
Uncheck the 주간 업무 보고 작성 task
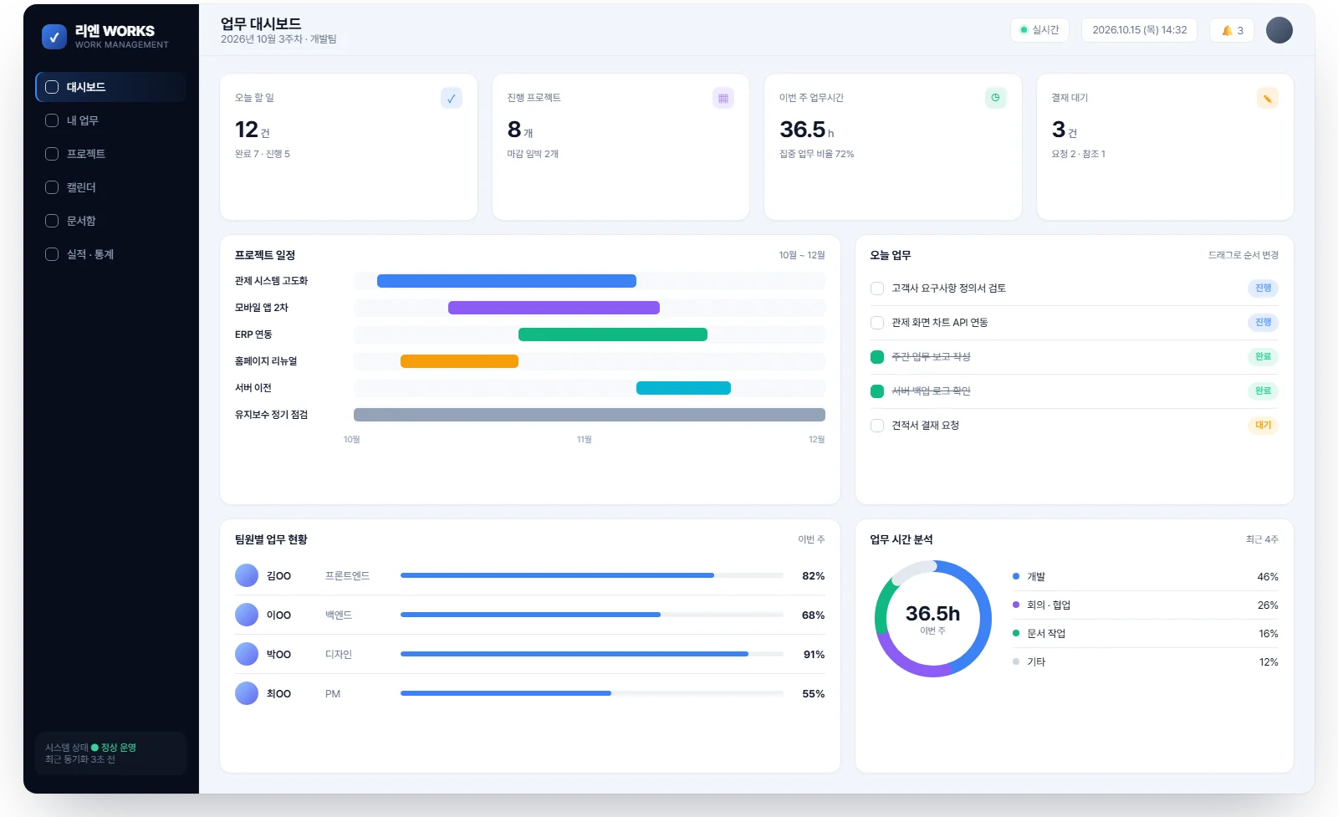point(877,357)
